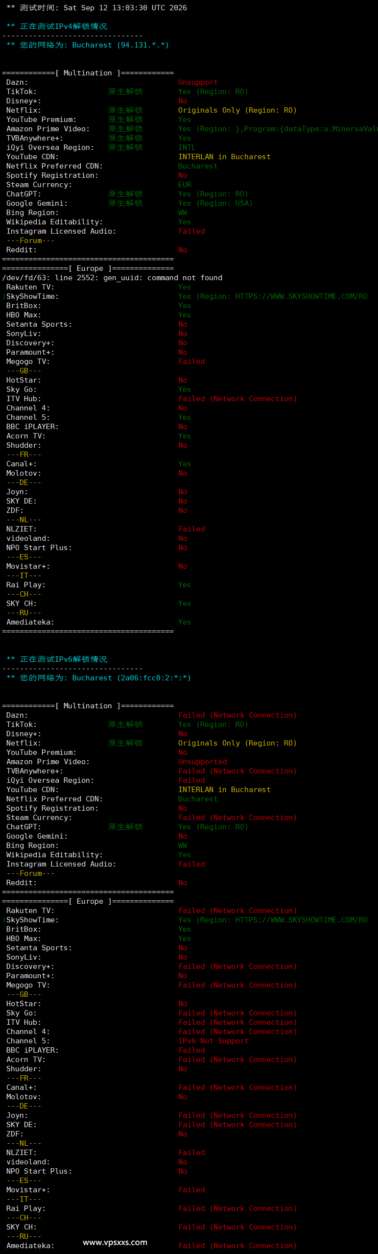378x1254 pixels.
Task: Click the 'Spotify Registration:' label in IPv4 results
Action: [52, 175]
